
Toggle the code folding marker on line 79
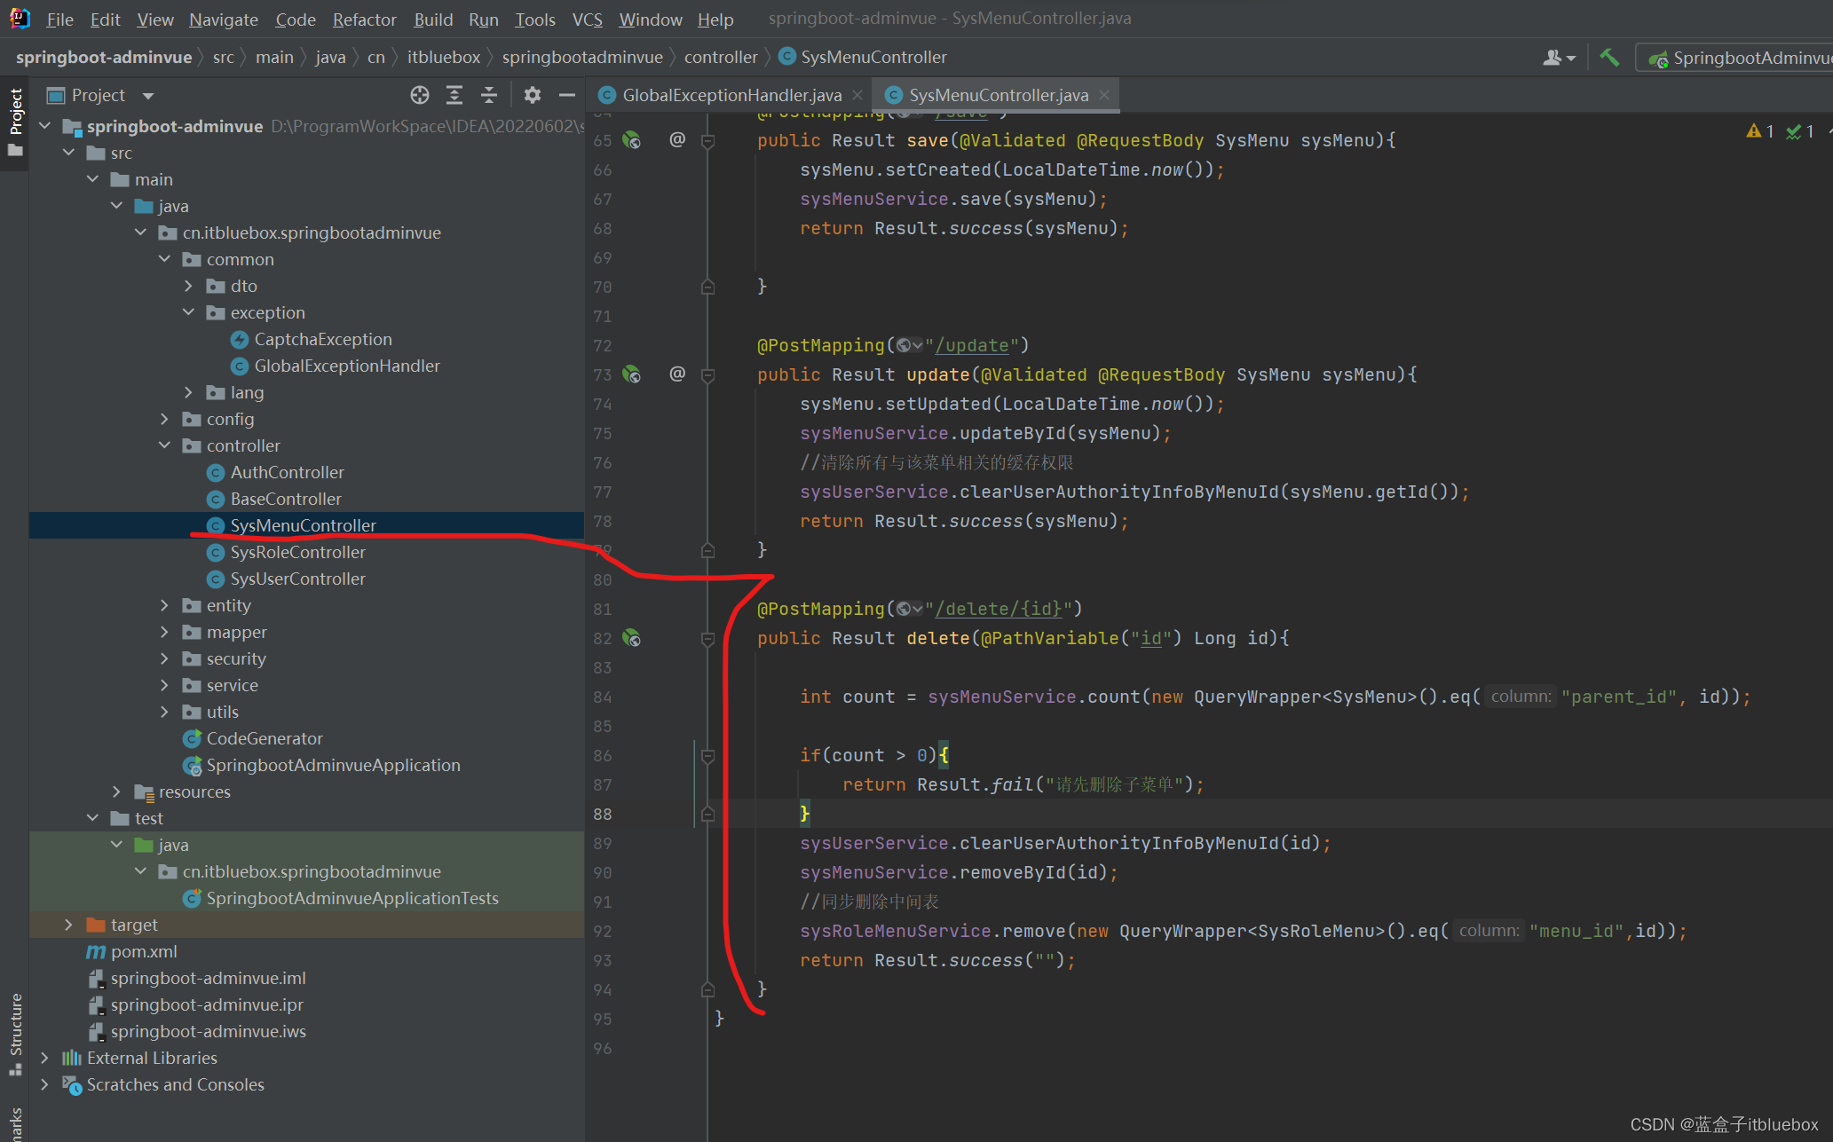707,548
